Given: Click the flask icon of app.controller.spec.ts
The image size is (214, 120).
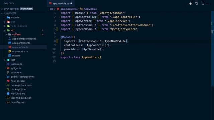Looking at the screenshot, I should [x=10, y=39].
